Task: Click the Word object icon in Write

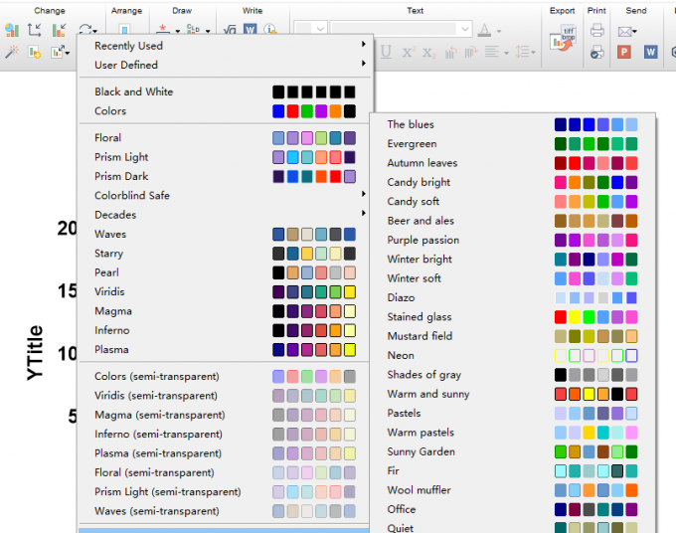Action: point(251,29)
